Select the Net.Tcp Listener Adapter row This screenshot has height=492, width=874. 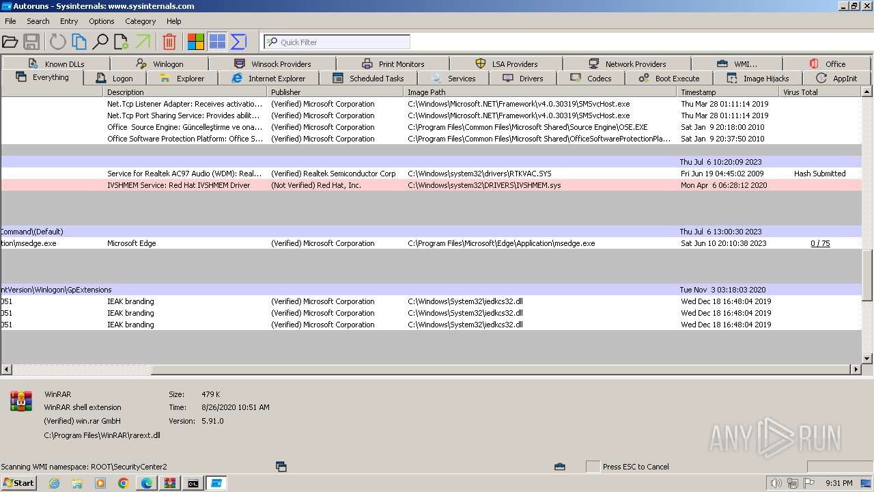[x=431, y=104]
